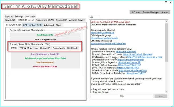Open the GsmFarhazCom India link

point(133,70)
